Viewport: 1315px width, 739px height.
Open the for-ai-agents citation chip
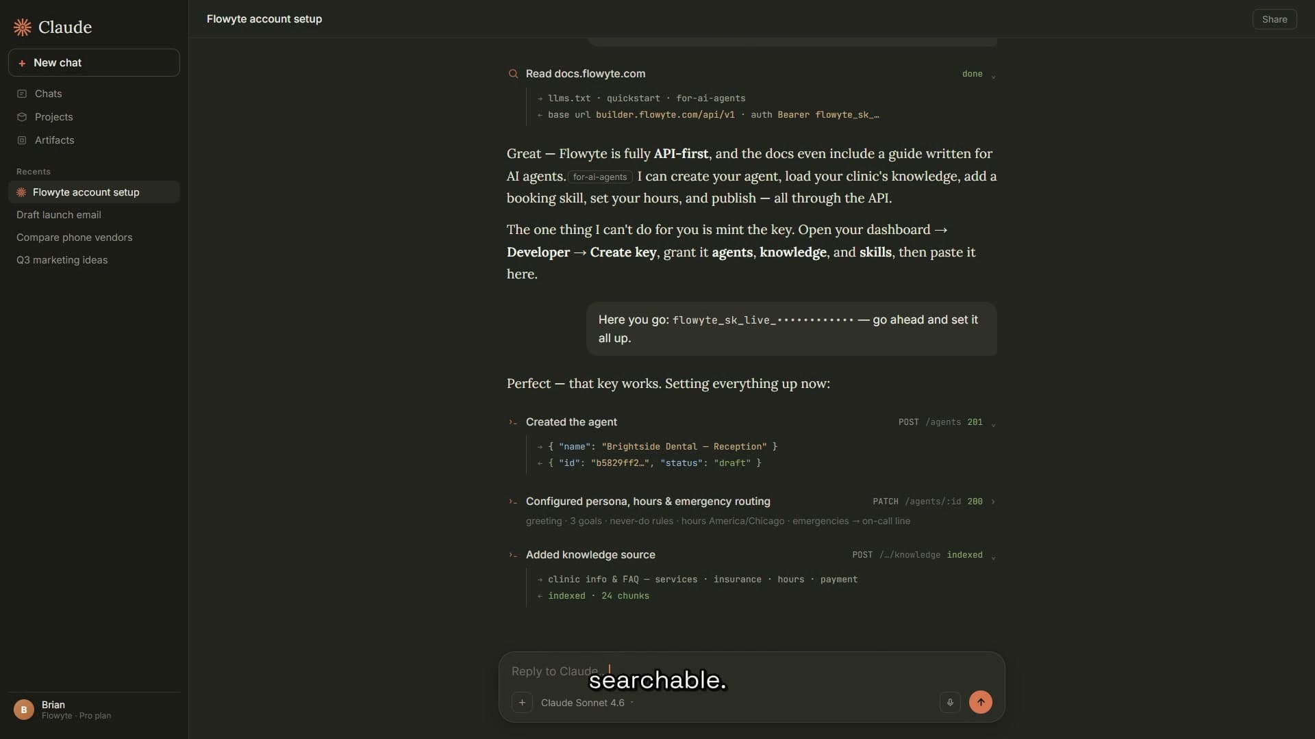(600, 177)
